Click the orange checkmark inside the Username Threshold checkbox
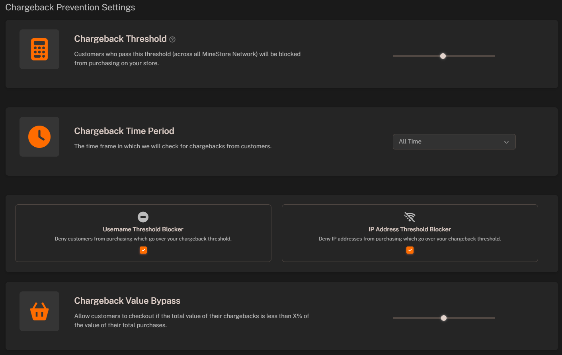 (x=143, y=250)
